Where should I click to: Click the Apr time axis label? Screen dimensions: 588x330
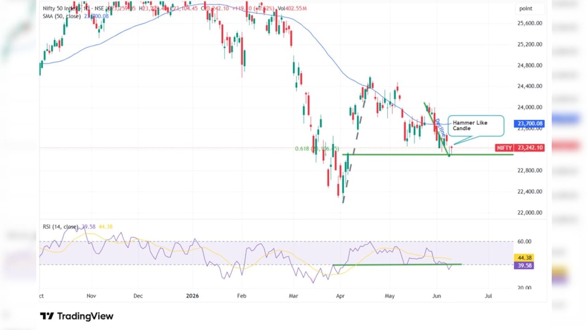[x=340, y=296]
